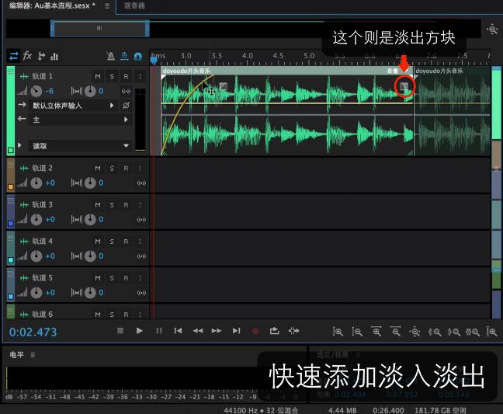
Task: Select the doyoudo片头音乐 clip title bar
Action: coord(287,71)
